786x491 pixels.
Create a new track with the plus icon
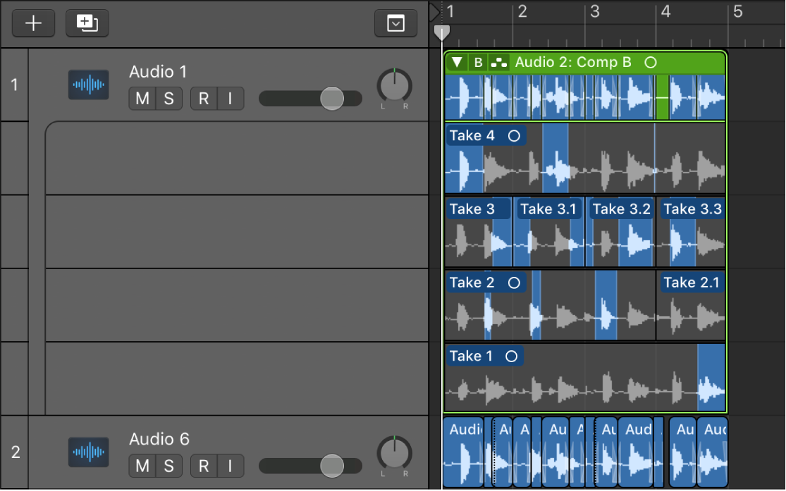pos(33,23)
